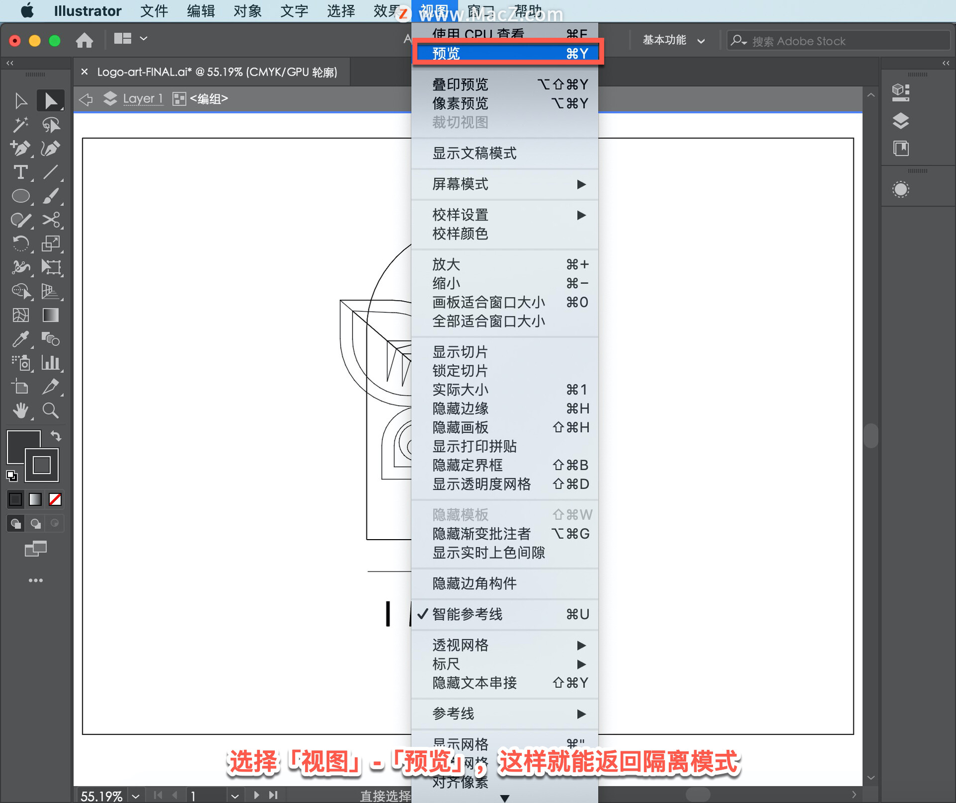Toggle 智能参考线 smart guides

click(x=505, y=614)
